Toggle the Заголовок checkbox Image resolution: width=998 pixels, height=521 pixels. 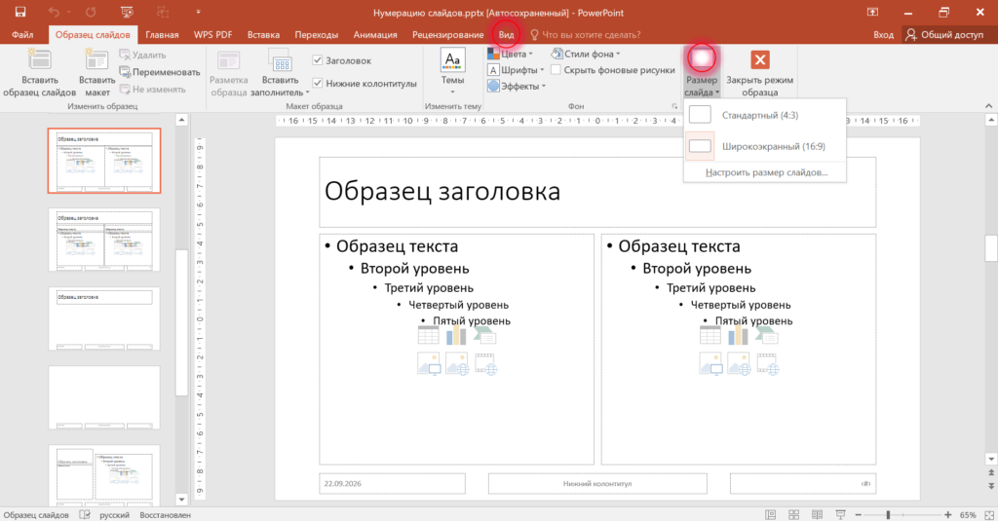(x=318, y=60)
